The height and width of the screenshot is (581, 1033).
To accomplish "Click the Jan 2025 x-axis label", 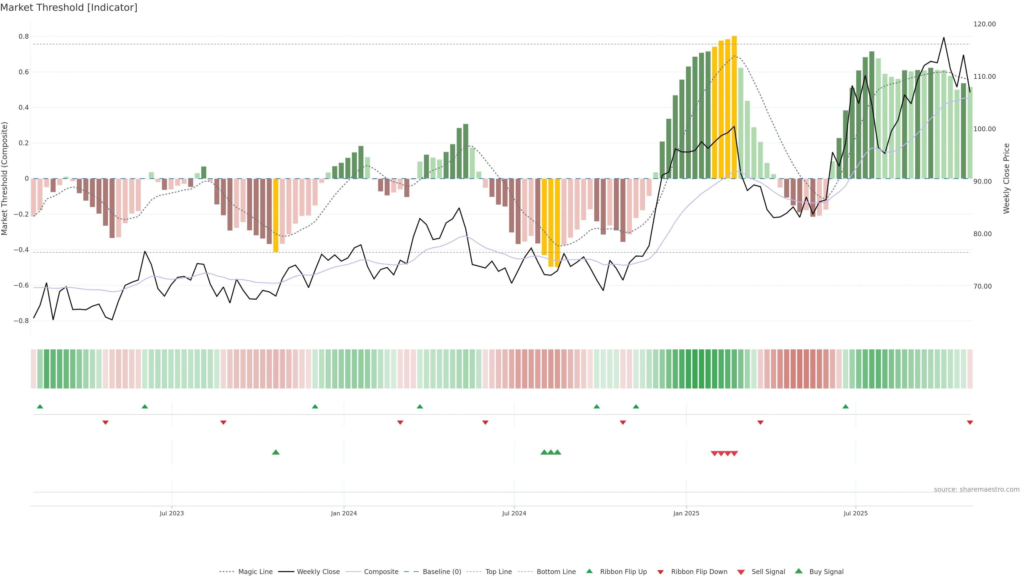I will [x=686, y=513].
